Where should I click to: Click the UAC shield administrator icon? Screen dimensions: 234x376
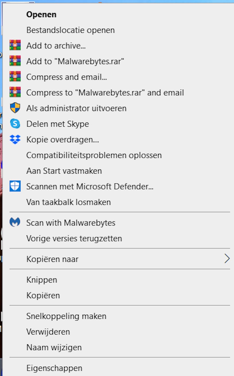click(15, 108)
